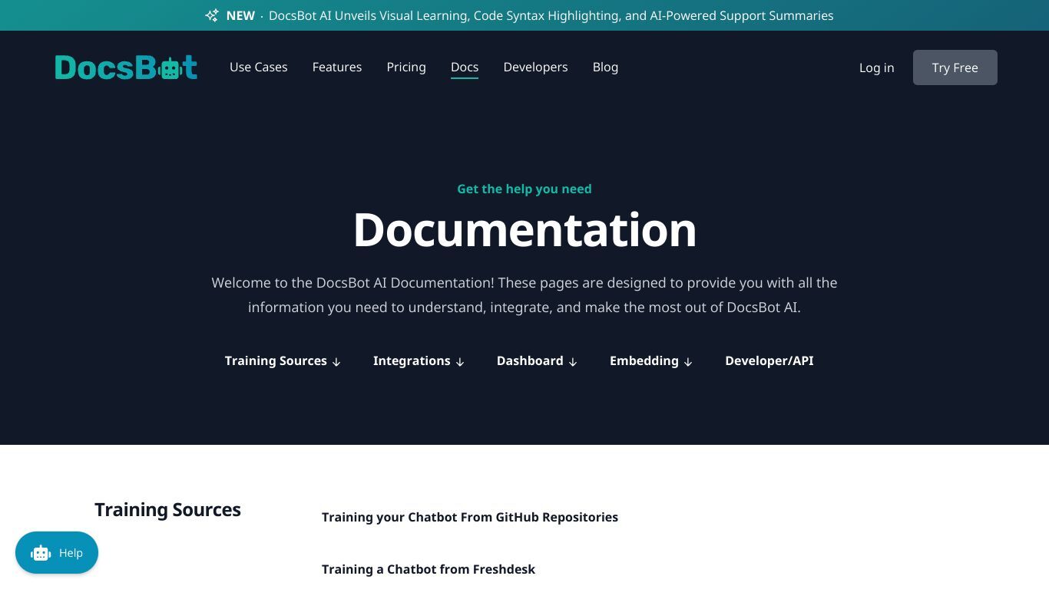Open Training a Chatbot from Freshdesk article

429,569
